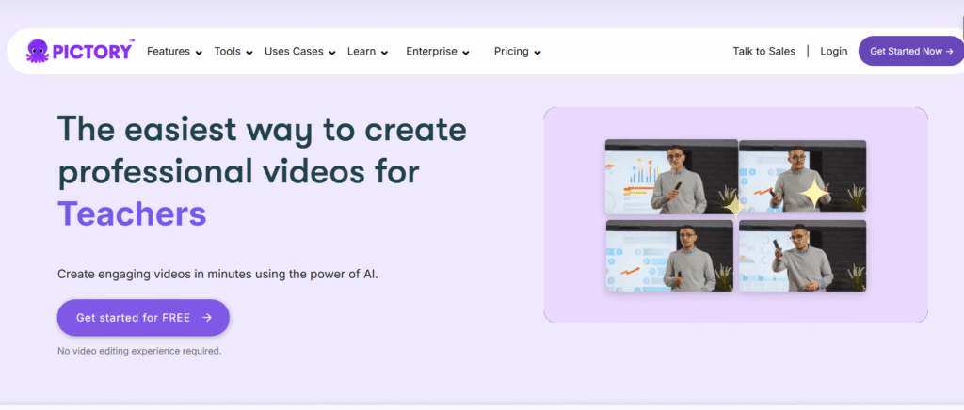
Task: Expand the chevron beside Features
Action: 199,53
